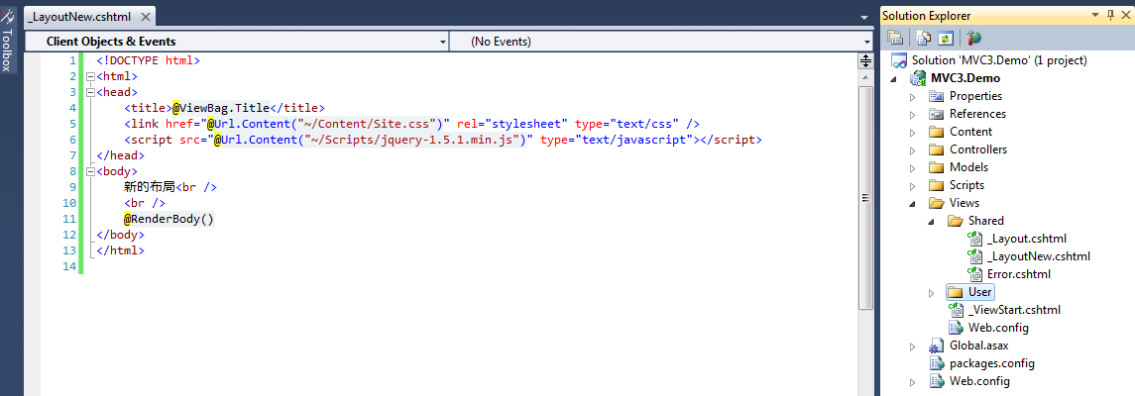The width and height of the screenshot is (1135, 396).
Task: Collapse the Views folder node
Action: click(x=913, y=204)
